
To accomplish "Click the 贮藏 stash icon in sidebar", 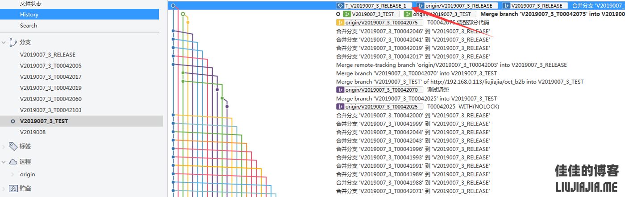I will click(x=13, y=188).
